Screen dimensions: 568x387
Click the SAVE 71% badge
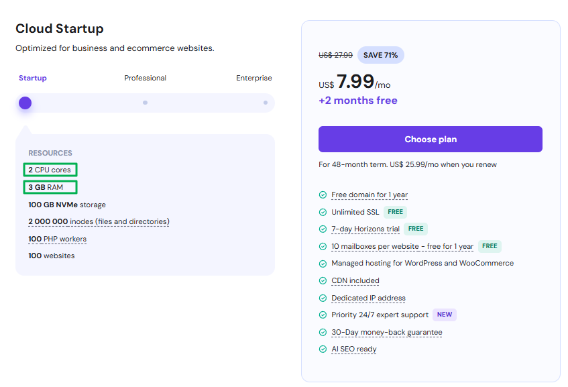[x=381, y=55]
